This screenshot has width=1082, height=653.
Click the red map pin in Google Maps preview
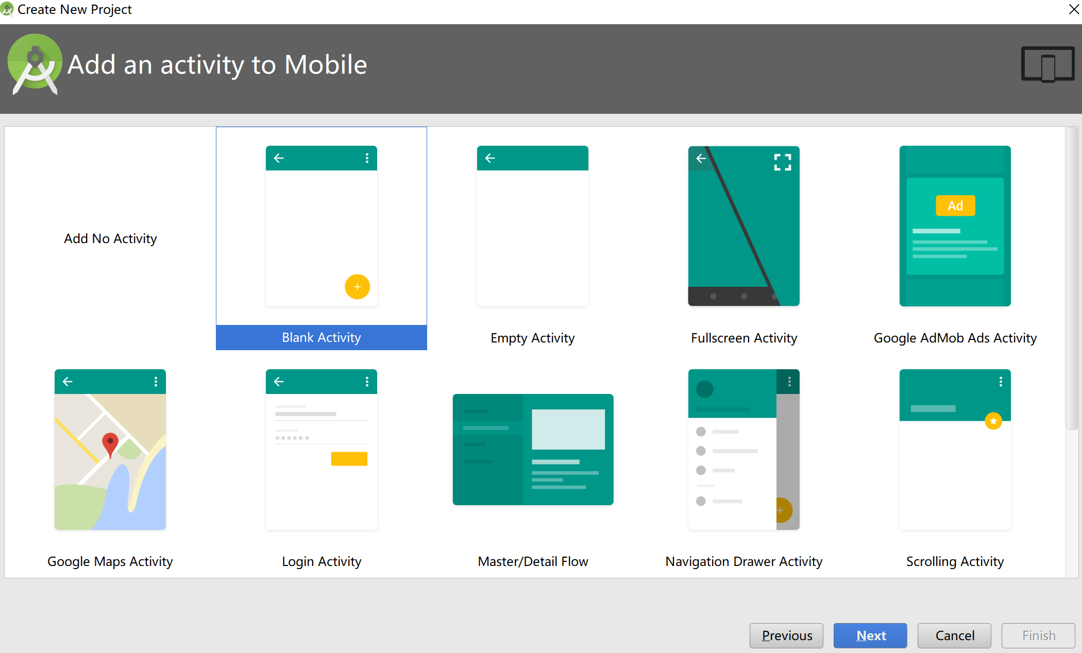click(x=110, y=442)
